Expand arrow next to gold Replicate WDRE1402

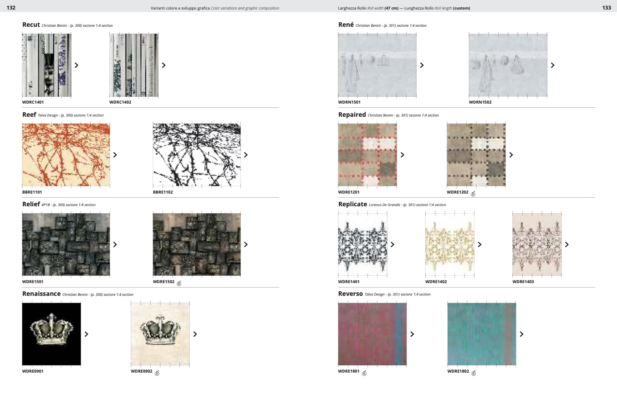point(479,244)
